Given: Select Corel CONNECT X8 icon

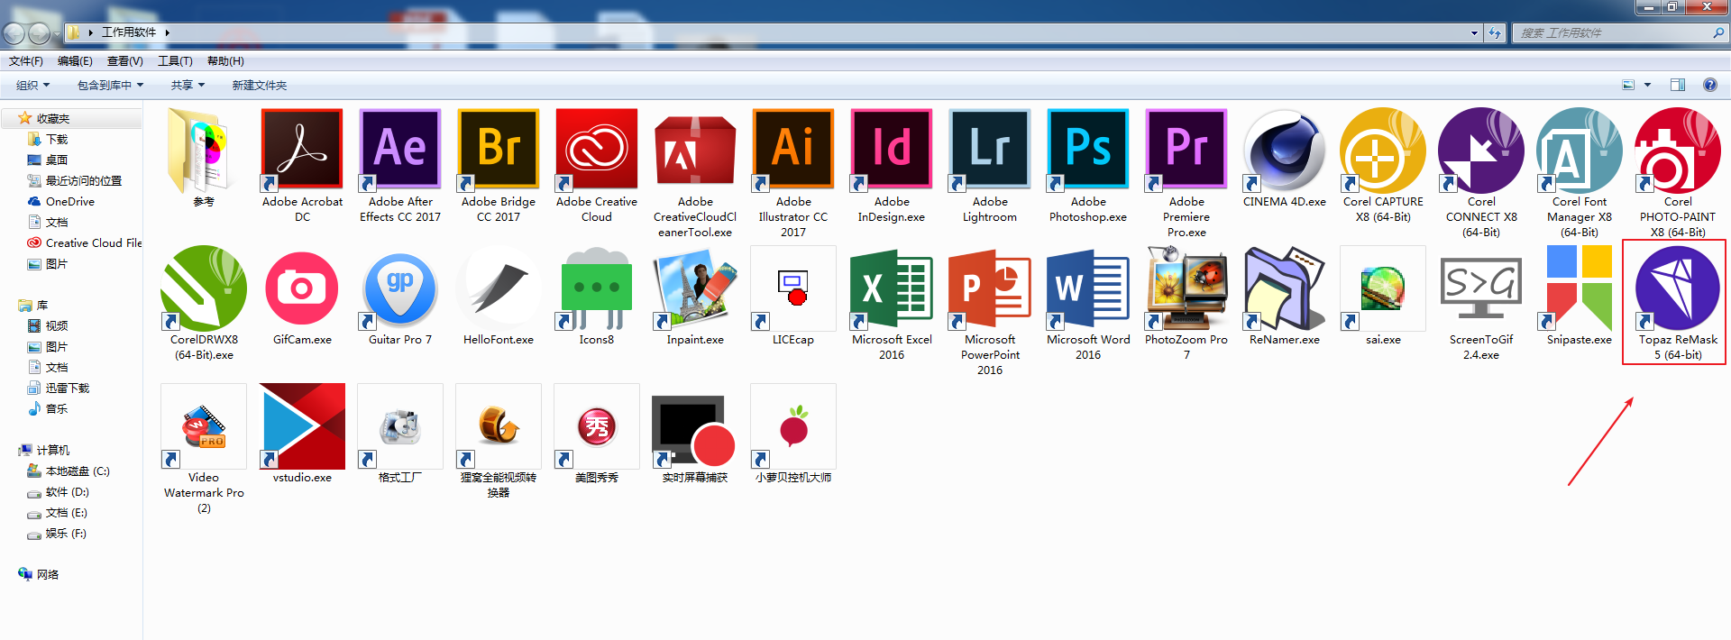Looking at the screenshot, I should click(x=1481, y=150).
